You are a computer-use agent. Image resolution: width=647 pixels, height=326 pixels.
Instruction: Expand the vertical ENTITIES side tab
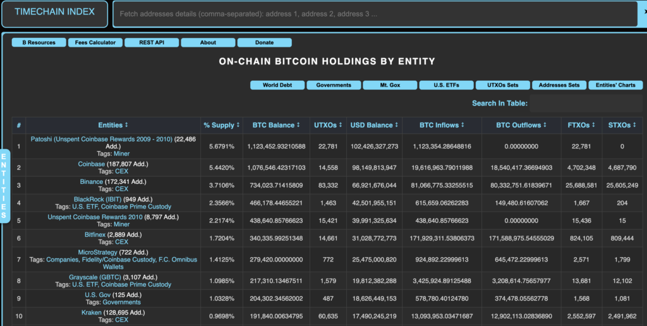click(5, 187)
